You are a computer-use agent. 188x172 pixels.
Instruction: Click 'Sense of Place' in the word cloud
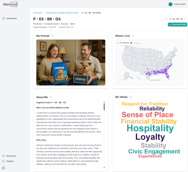pos(147,115)
